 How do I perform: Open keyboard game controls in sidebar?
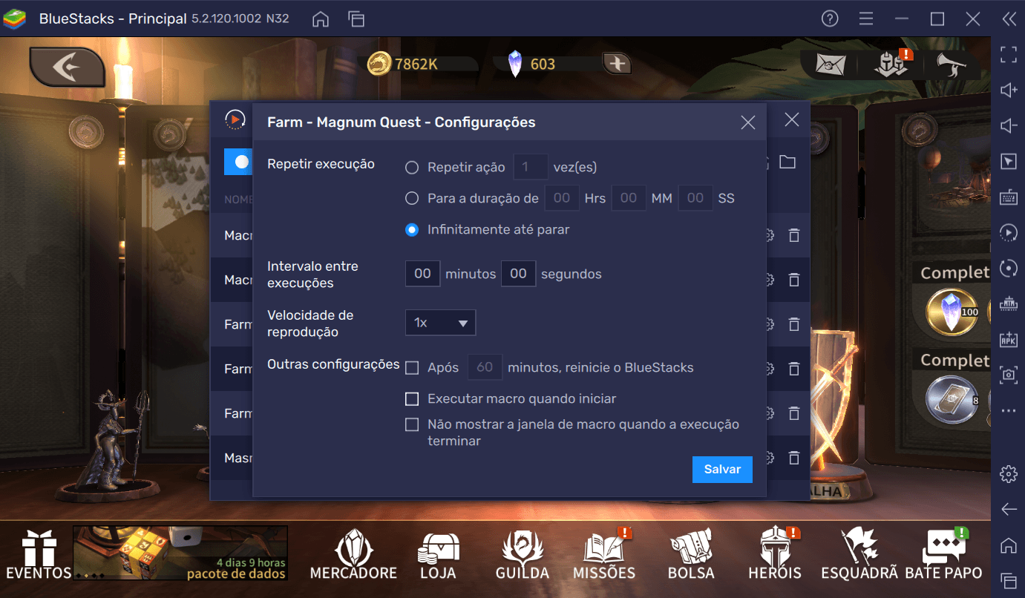[1008, 197]
